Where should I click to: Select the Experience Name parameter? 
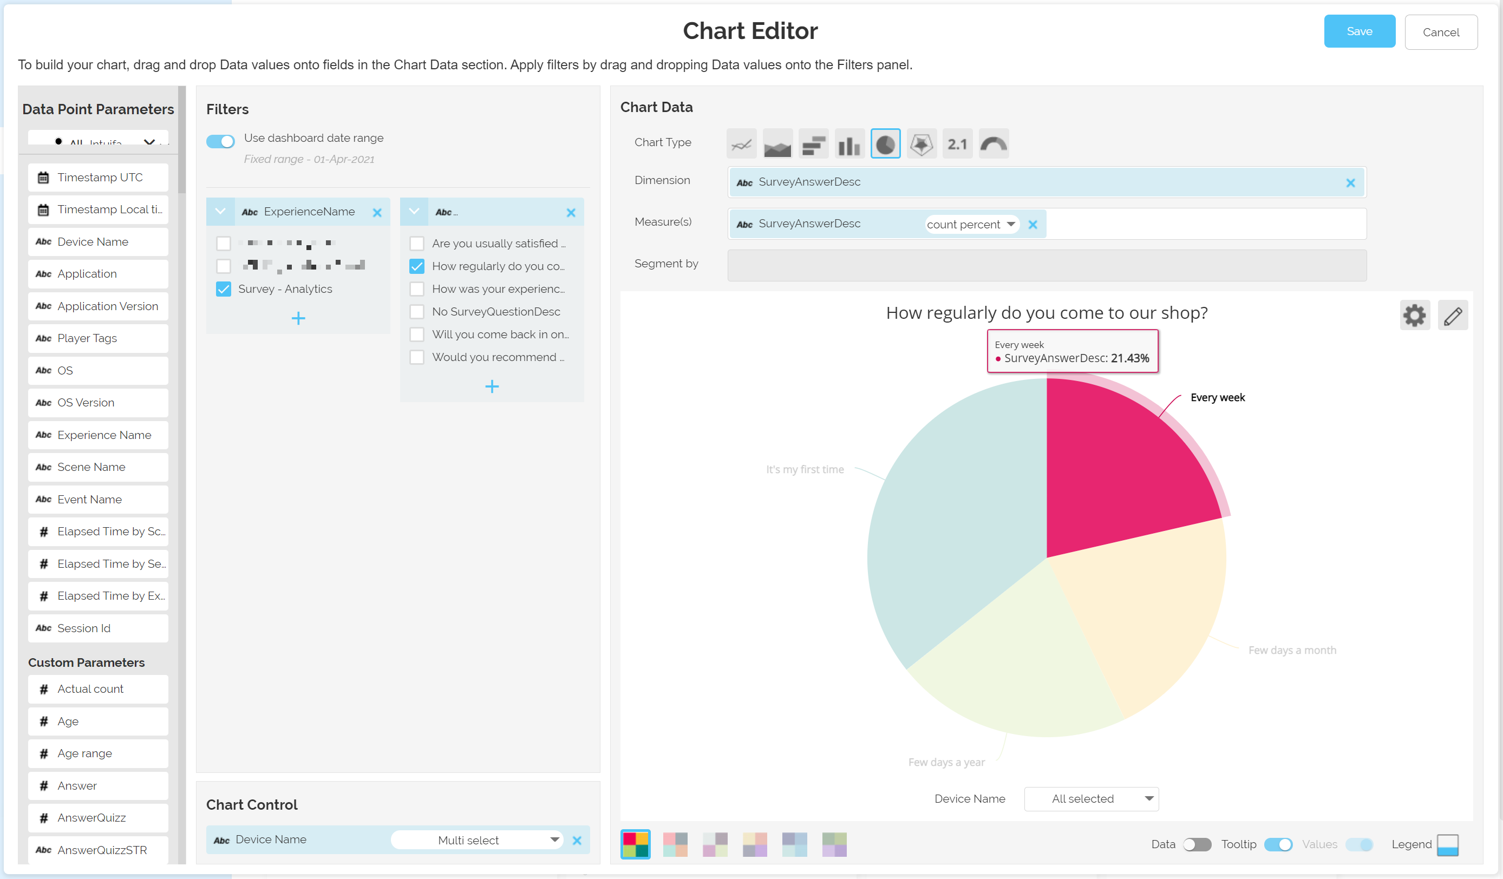pyautogui.click(x=99, y=435)
